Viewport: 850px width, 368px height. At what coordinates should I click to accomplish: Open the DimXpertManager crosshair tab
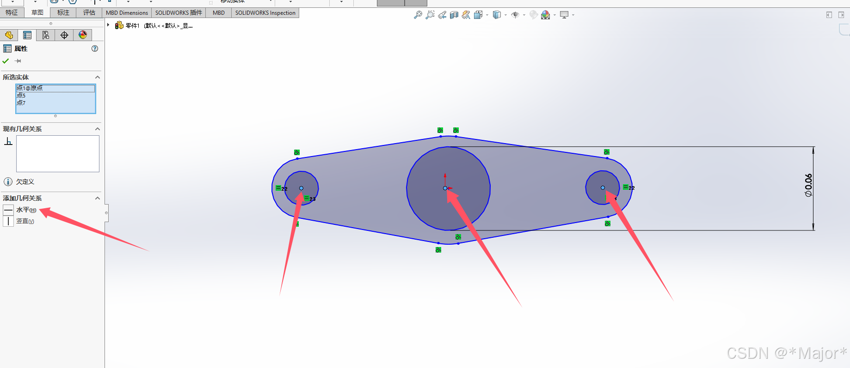(x=64, y=35)
